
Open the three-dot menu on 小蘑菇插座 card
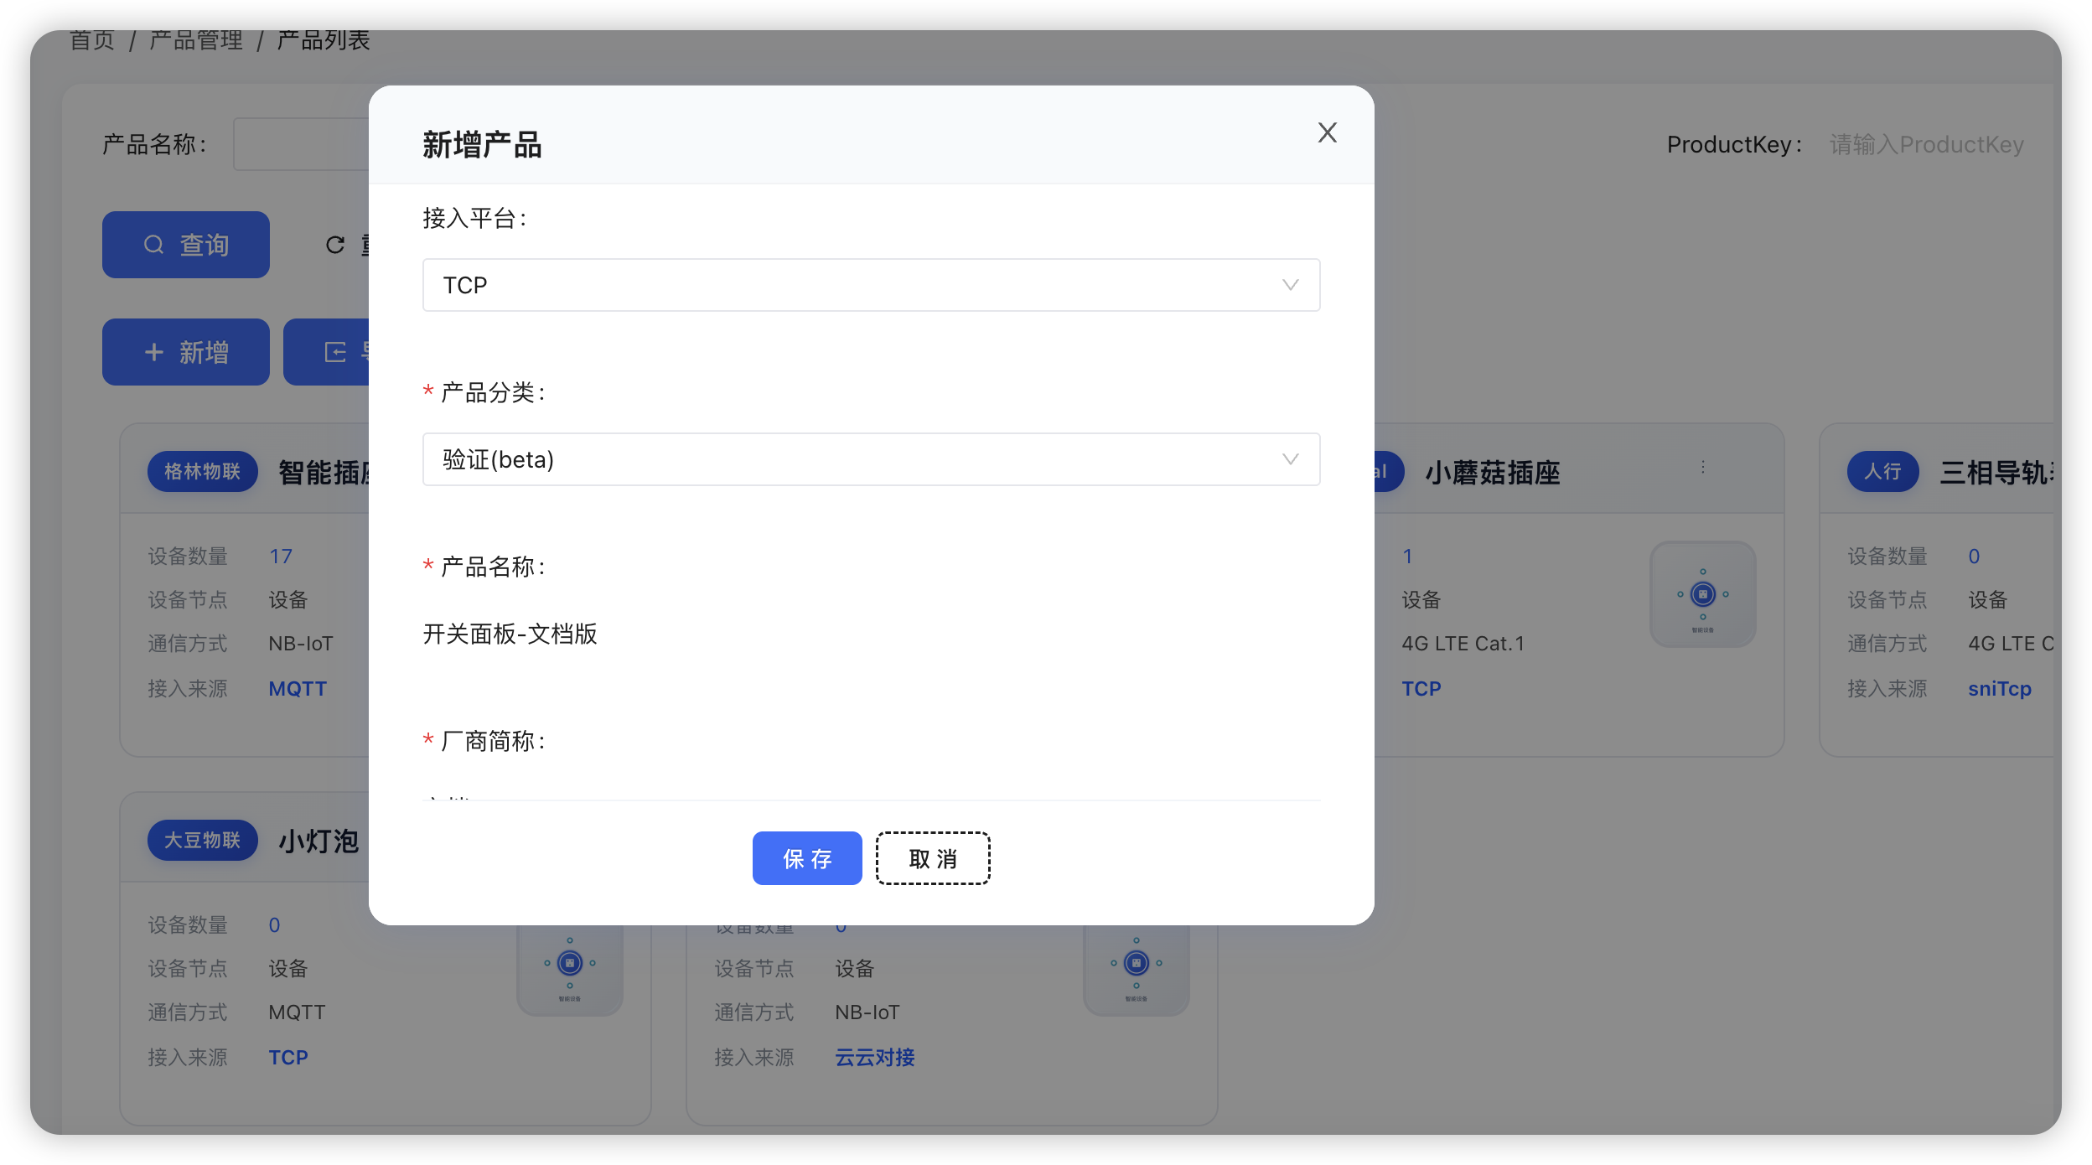coord(1704,467)
